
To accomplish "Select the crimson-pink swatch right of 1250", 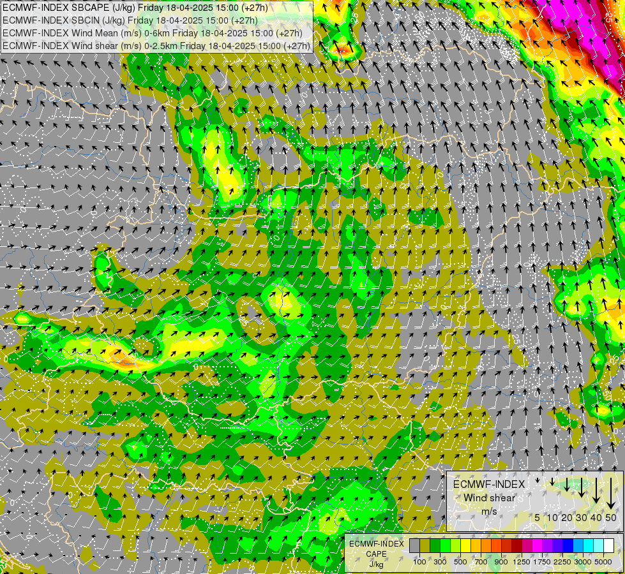I will point(527,546).
